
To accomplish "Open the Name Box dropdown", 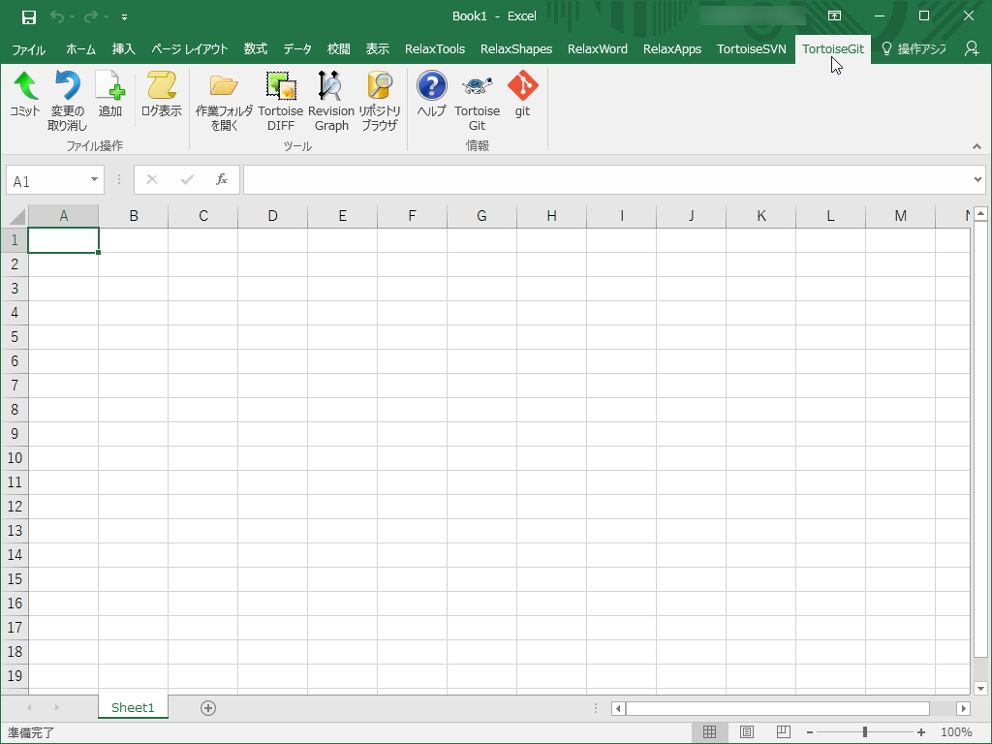I will tap(92, 179).
